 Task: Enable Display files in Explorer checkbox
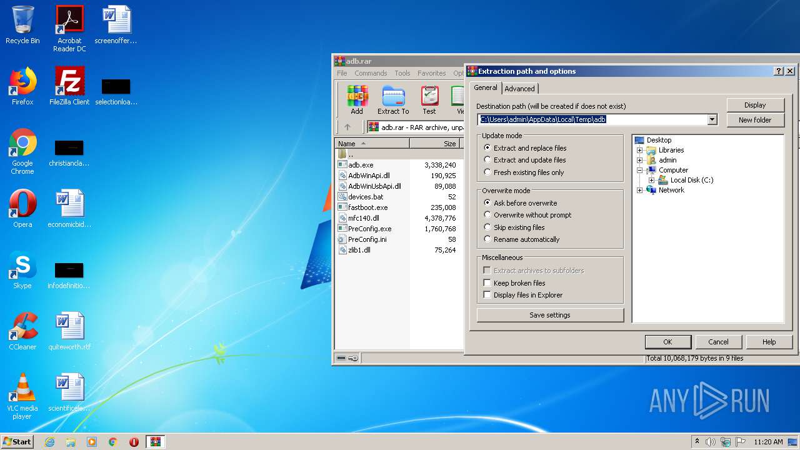coord(487,295)
